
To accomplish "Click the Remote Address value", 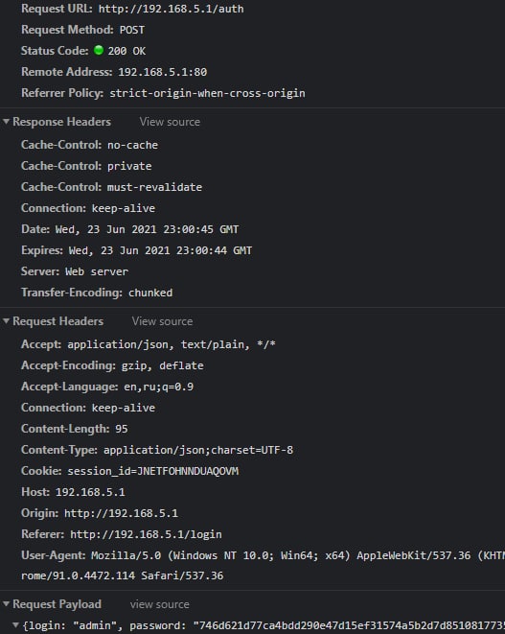I will pyautogui.click(x=162, y=72).
